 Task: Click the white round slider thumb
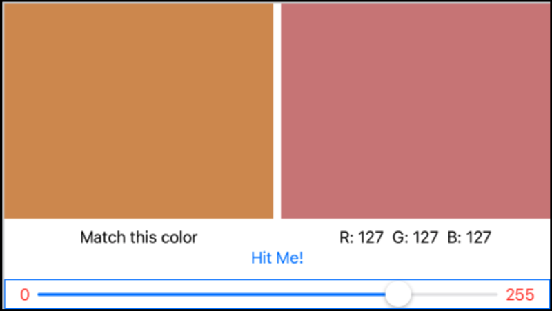click(x=398, y=294)
